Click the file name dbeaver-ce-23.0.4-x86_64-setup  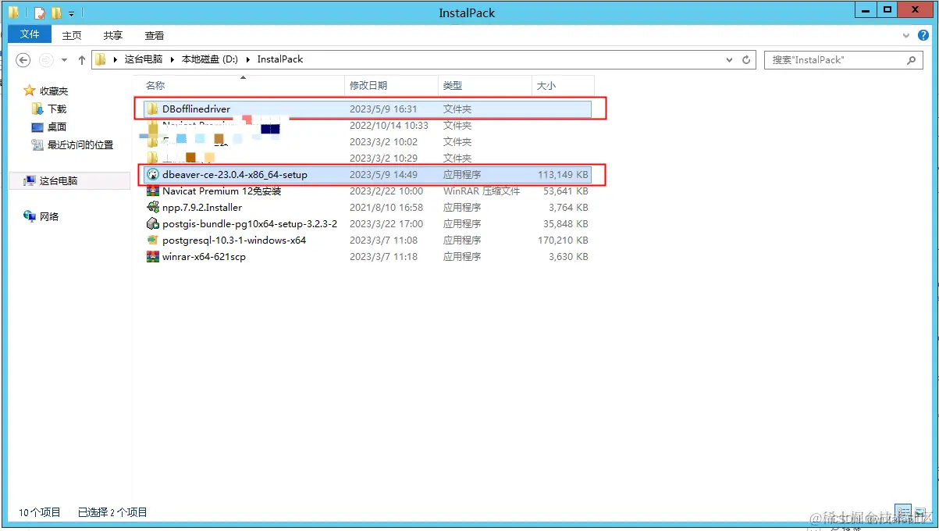pos(235,175)
